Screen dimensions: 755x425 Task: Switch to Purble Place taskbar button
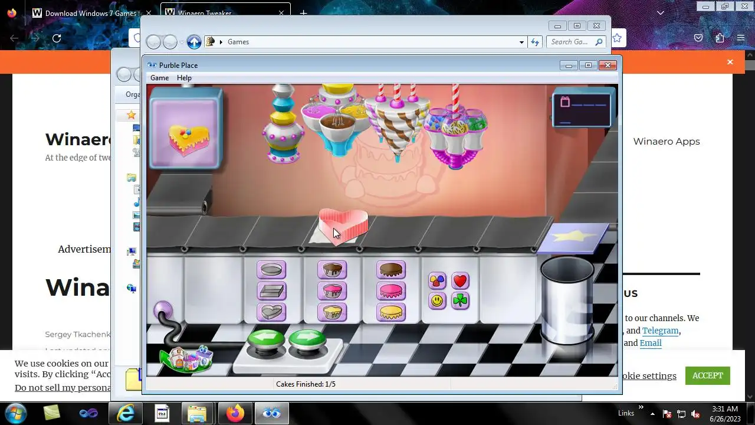(271, 413)
